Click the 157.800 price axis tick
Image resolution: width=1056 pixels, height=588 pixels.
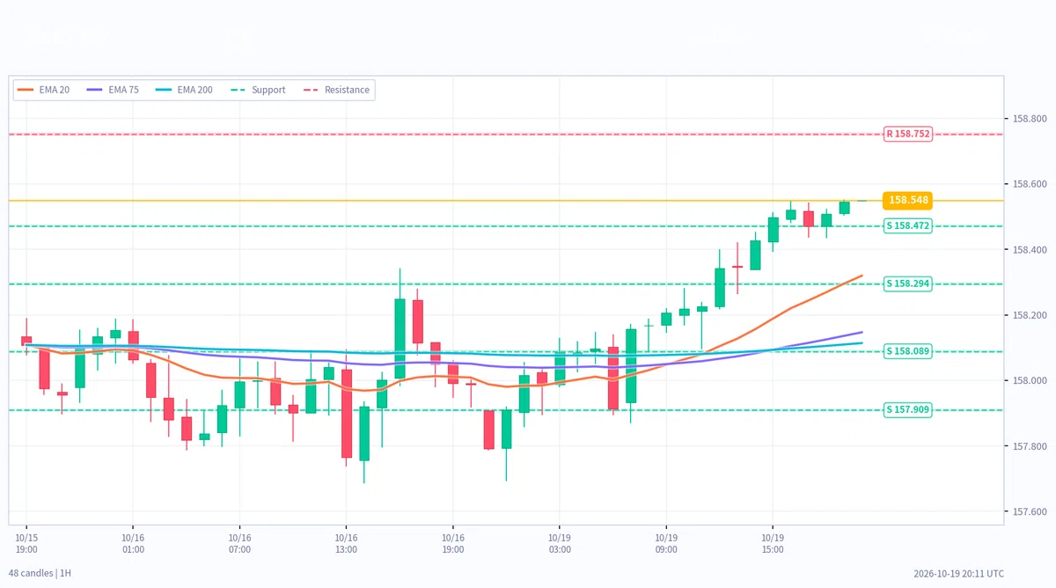click(x=1030, y=446)
